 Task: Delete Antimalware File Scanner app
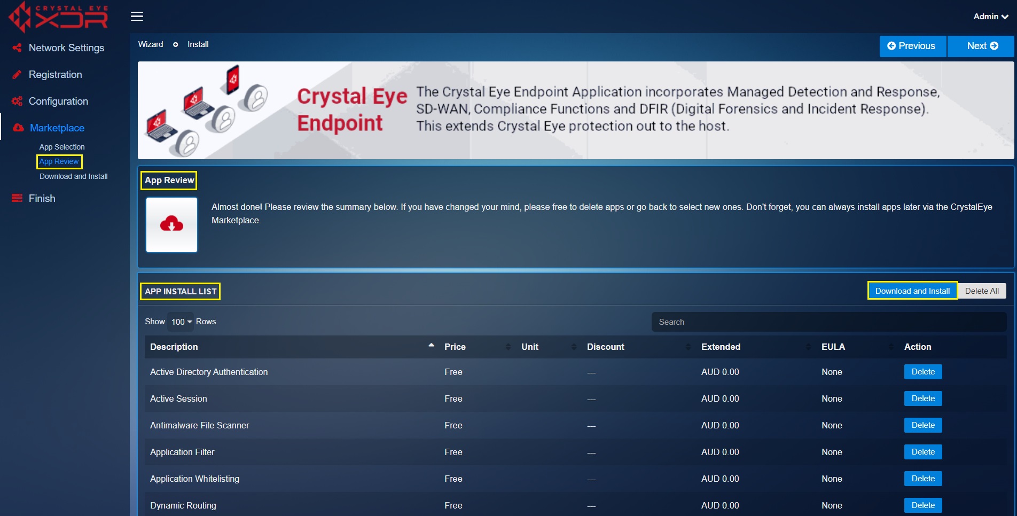click(x=922, y=425)
